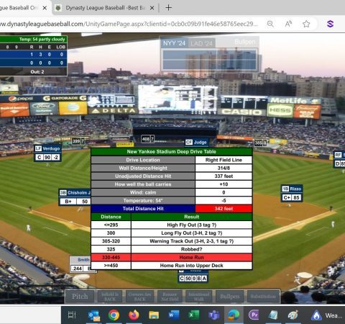Open the Bullpen tab in top panel
This screenshot has width=345, height=324.
click(245, 42)
